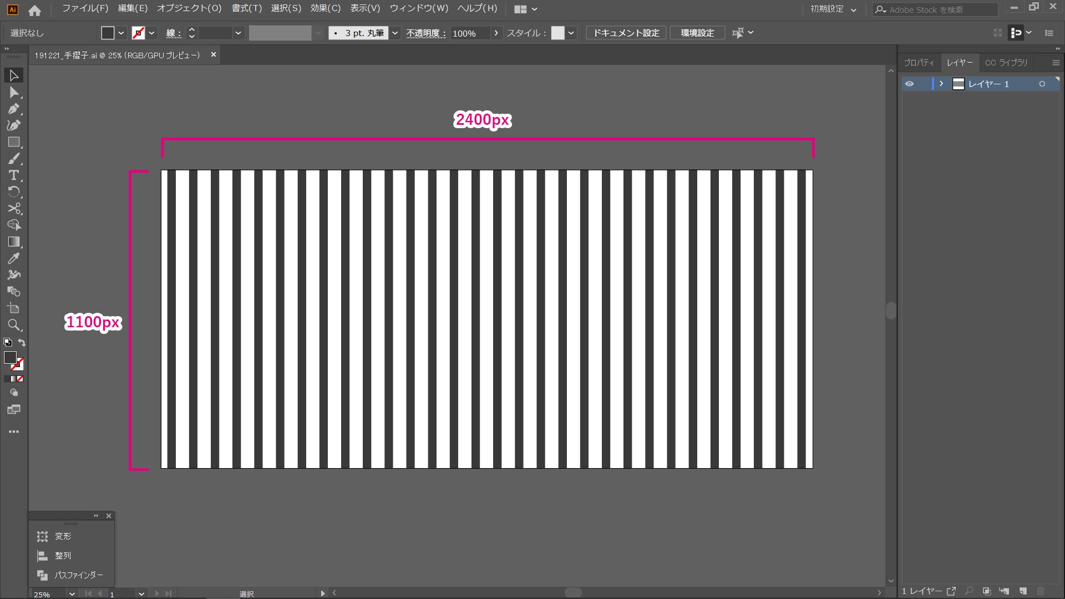The image size is (1065, 599).
Task: Open the fill color dropdown in control bar
Action: [121, 33]
